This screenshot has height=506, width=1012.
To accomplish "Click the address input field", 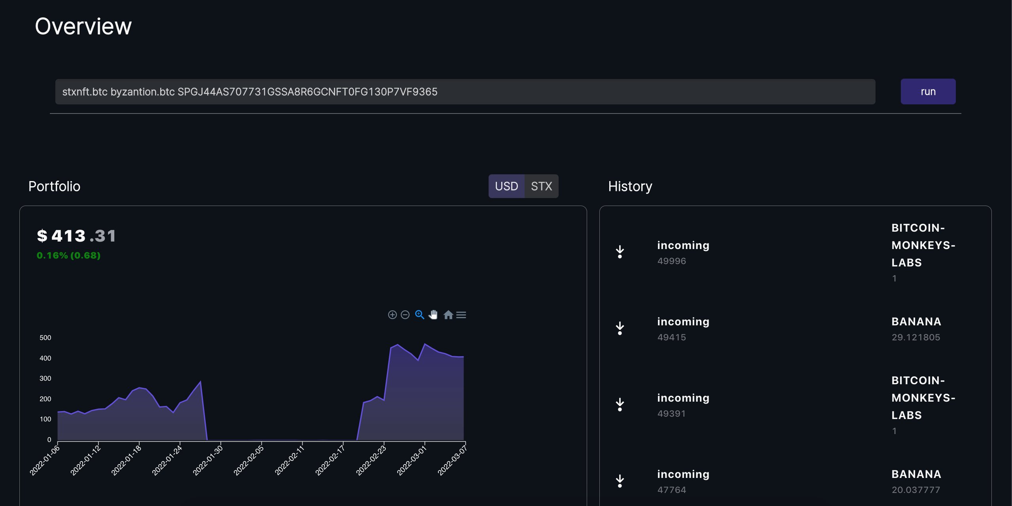I will tap(465, 92).
